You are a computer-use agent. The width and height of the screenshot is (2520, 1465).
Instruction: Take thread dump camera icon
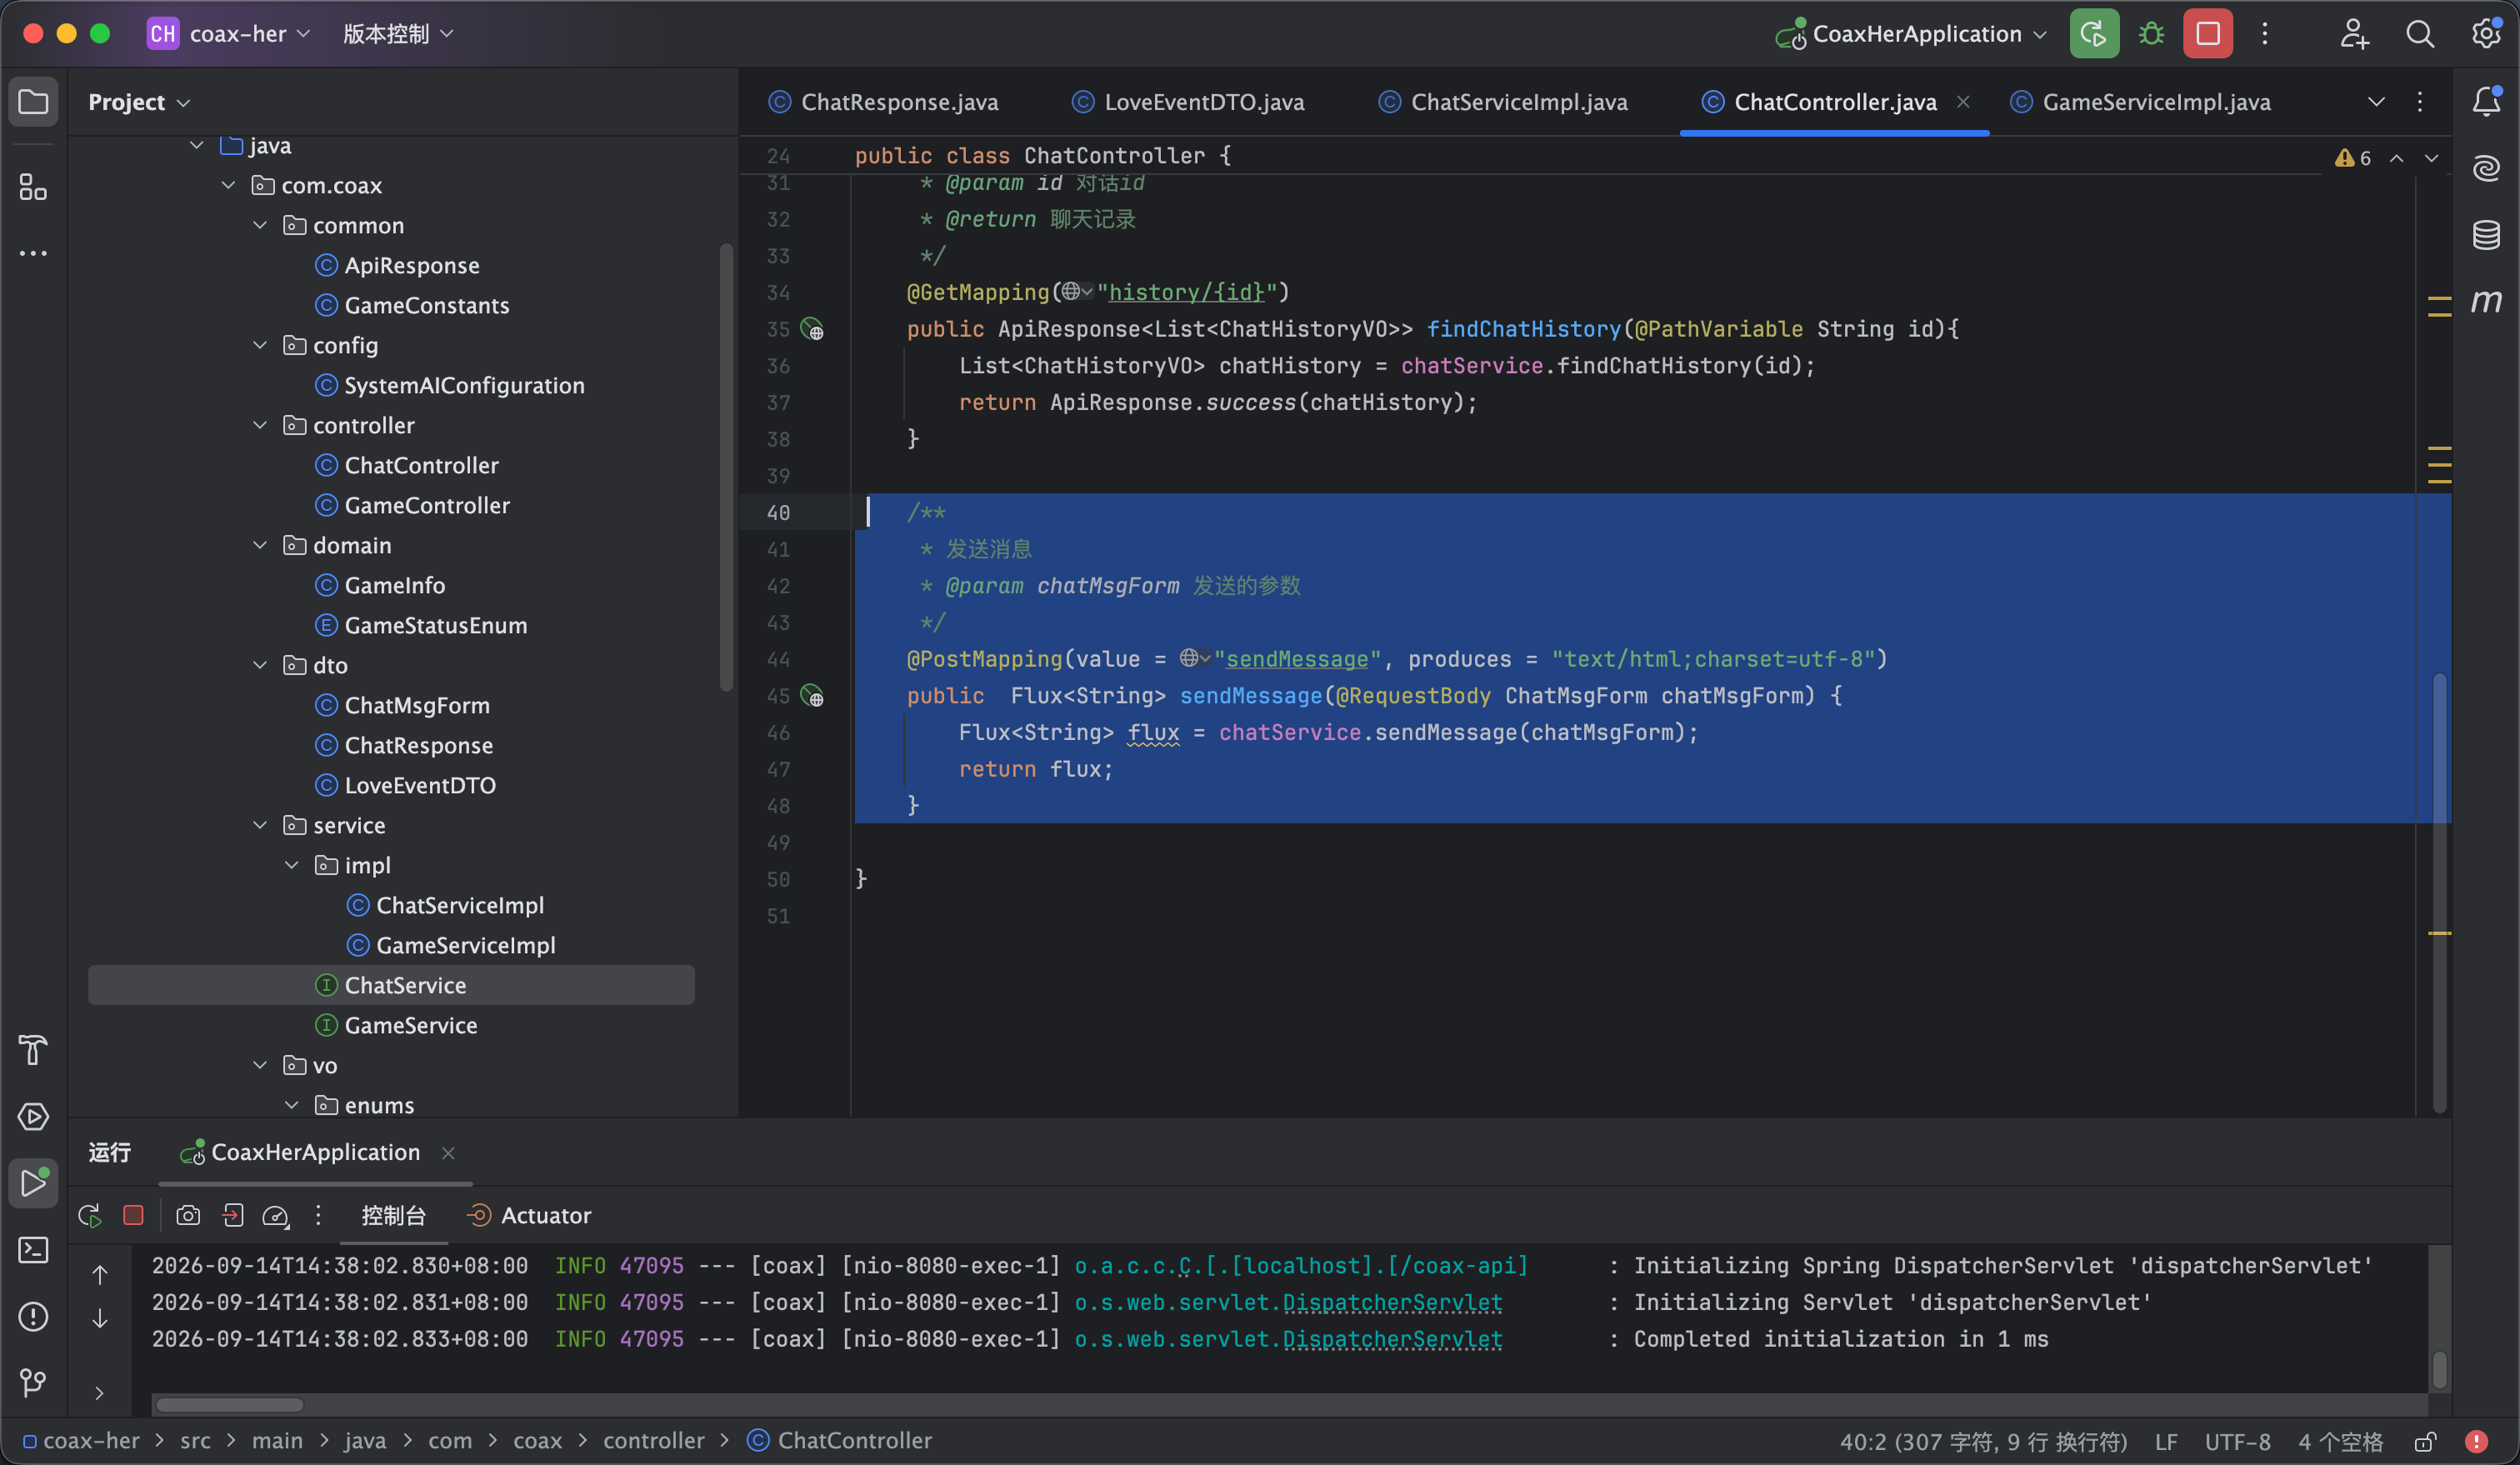pos(188,1215)
